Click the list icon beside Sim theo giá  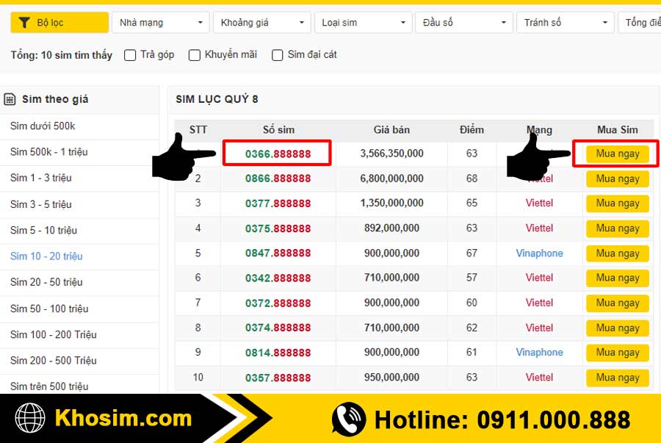coord(10,99)
